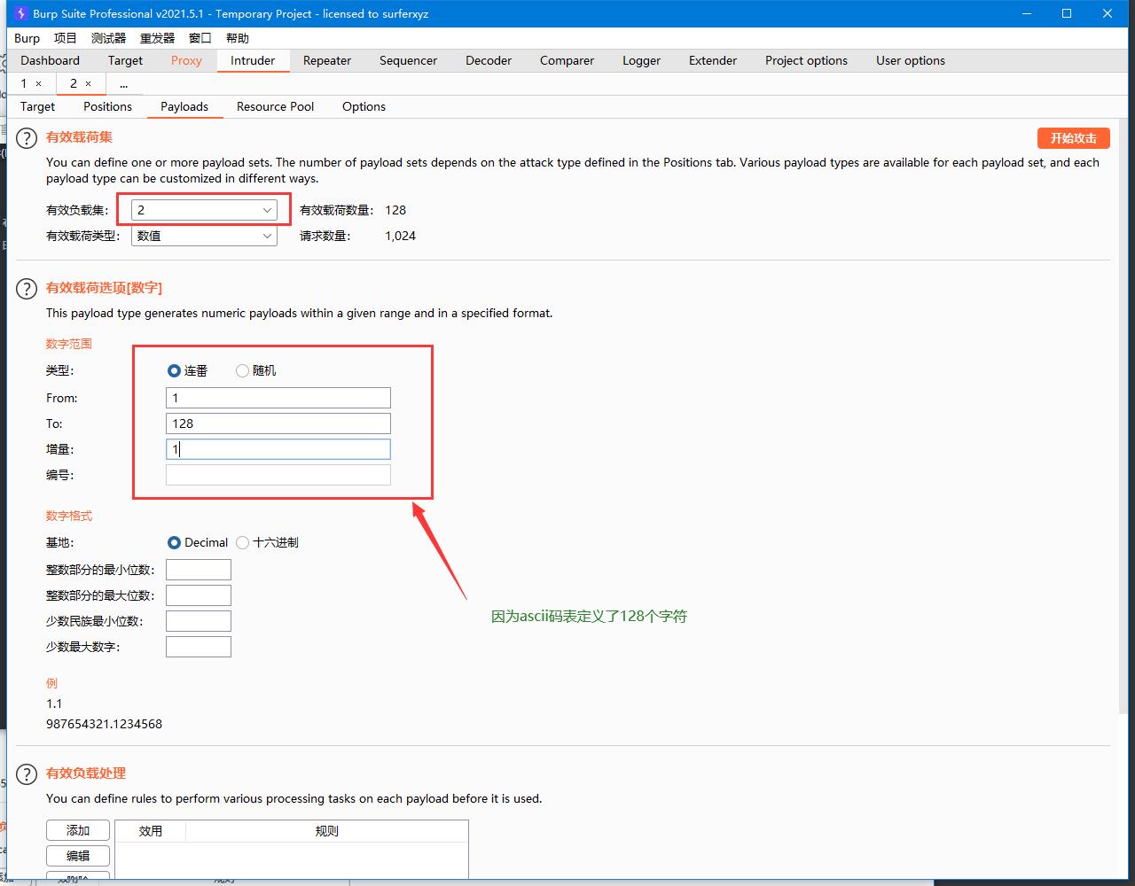Open the 帮助 menu
This screenshot has width=1135, height=886.
(x=238, y=38)
